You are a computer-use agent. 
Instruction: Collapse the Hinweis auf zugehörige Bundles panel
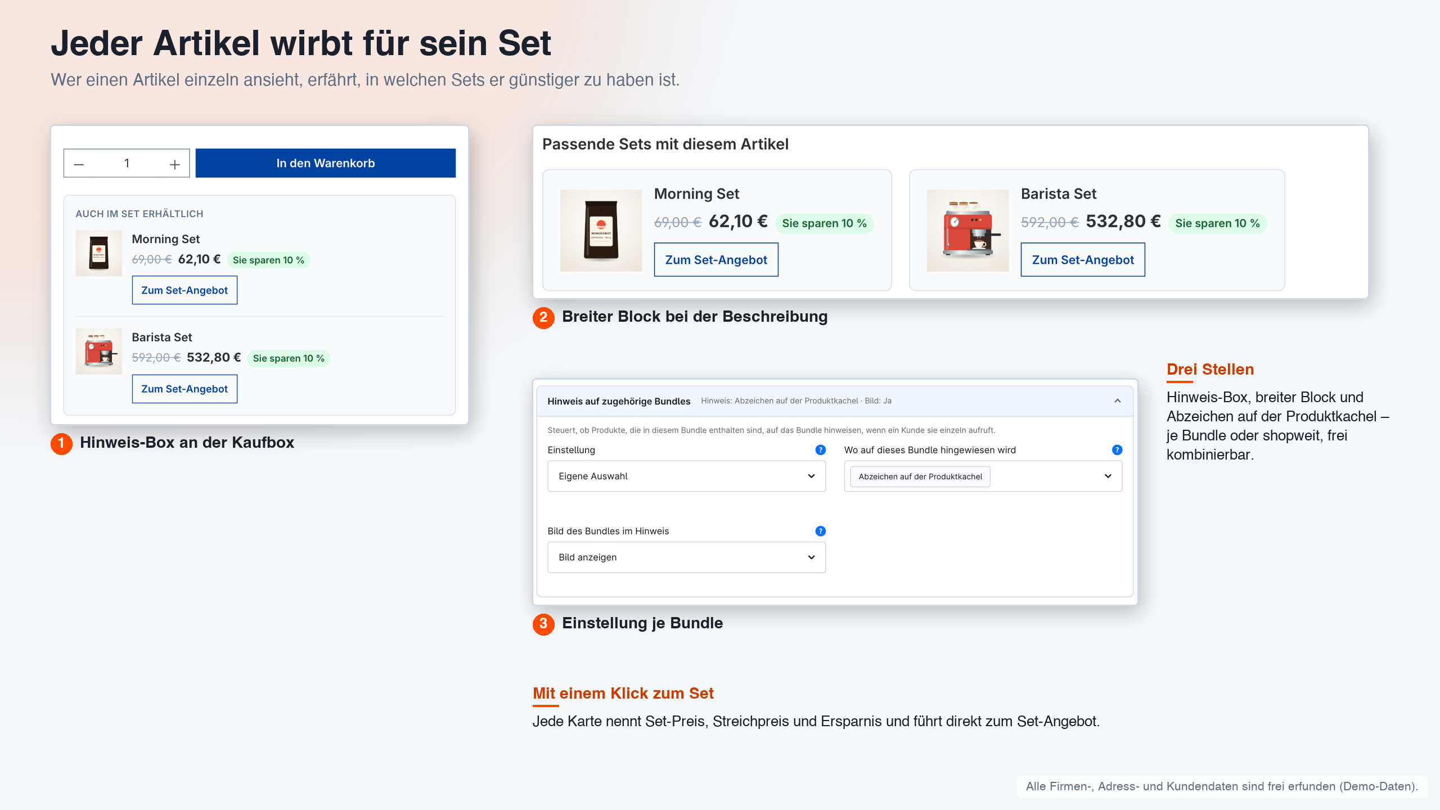pos(1117,401)
